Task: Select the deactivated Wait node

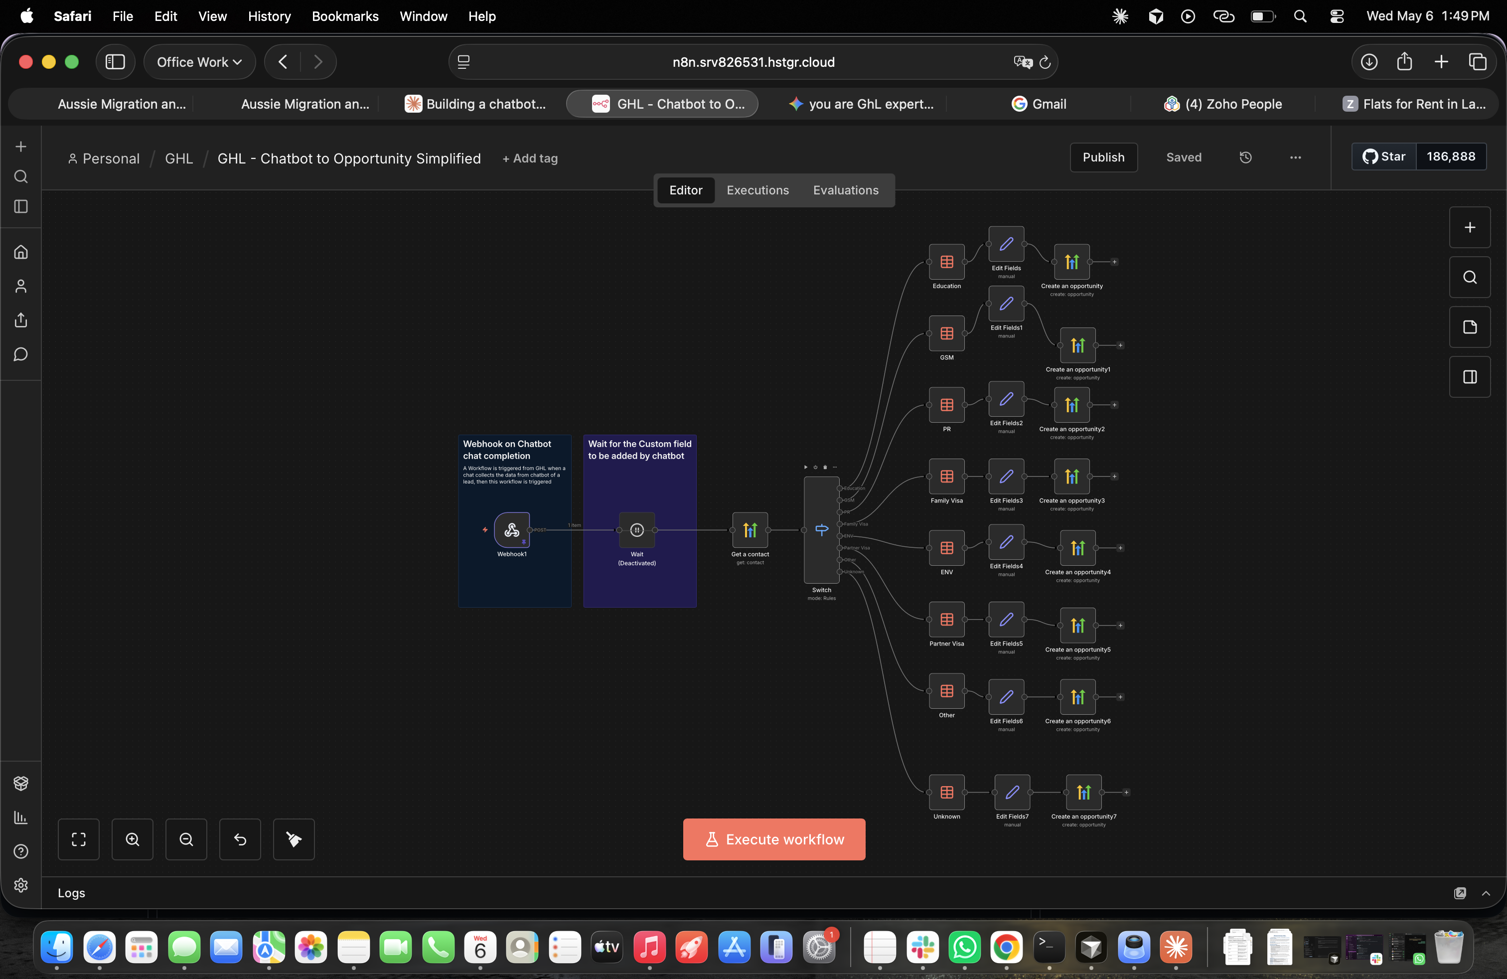Action: pos(636,529)
